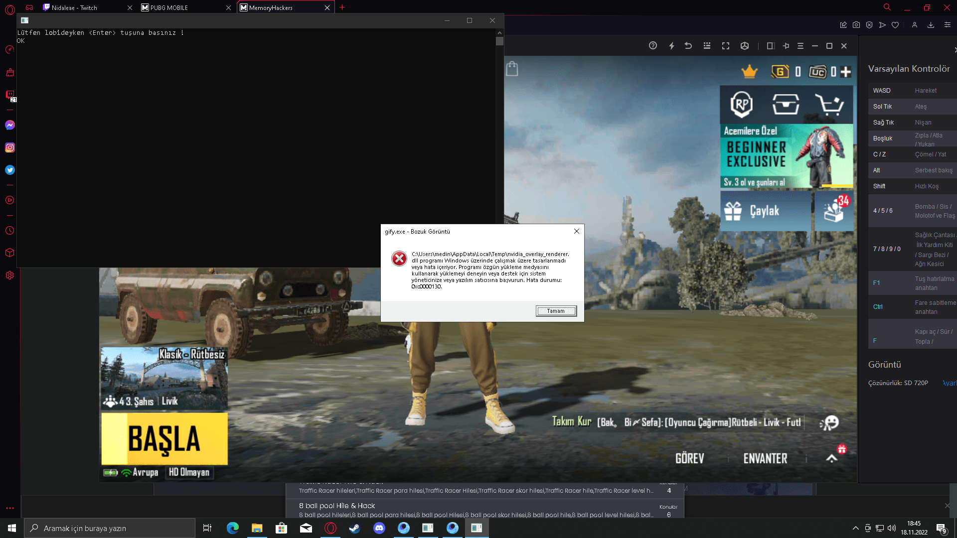Open the Royale Pass RP icon
Image resolution: width=957 pixels, height=538 pixels.
[x=742, y=104]
